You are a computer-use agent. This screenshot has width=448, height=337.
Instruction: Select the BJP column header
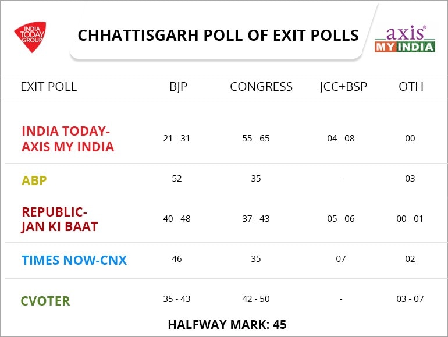click(177, 87)
